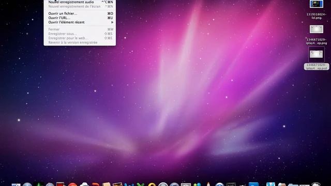Select the 1319318024-lol.png desktop thumbnail
331x186 pixels.
316,4
